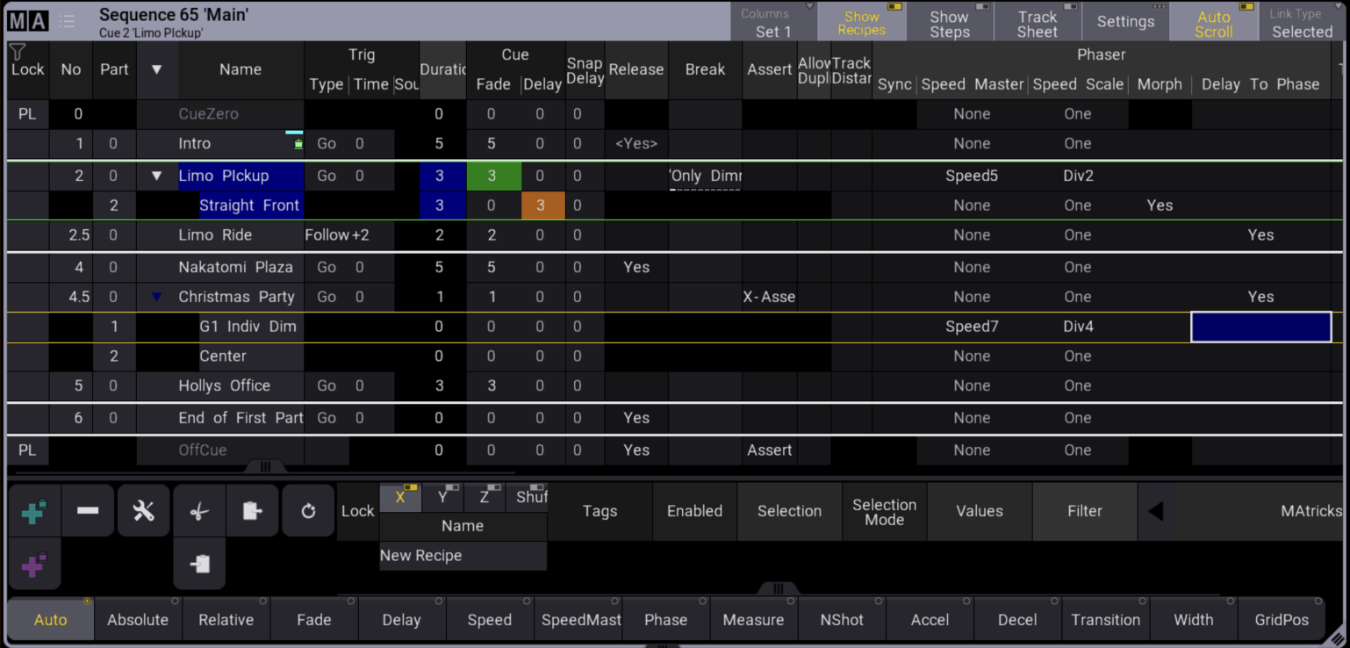
Task: Toggle Show Recipes
Action: (x=862, y=22)
